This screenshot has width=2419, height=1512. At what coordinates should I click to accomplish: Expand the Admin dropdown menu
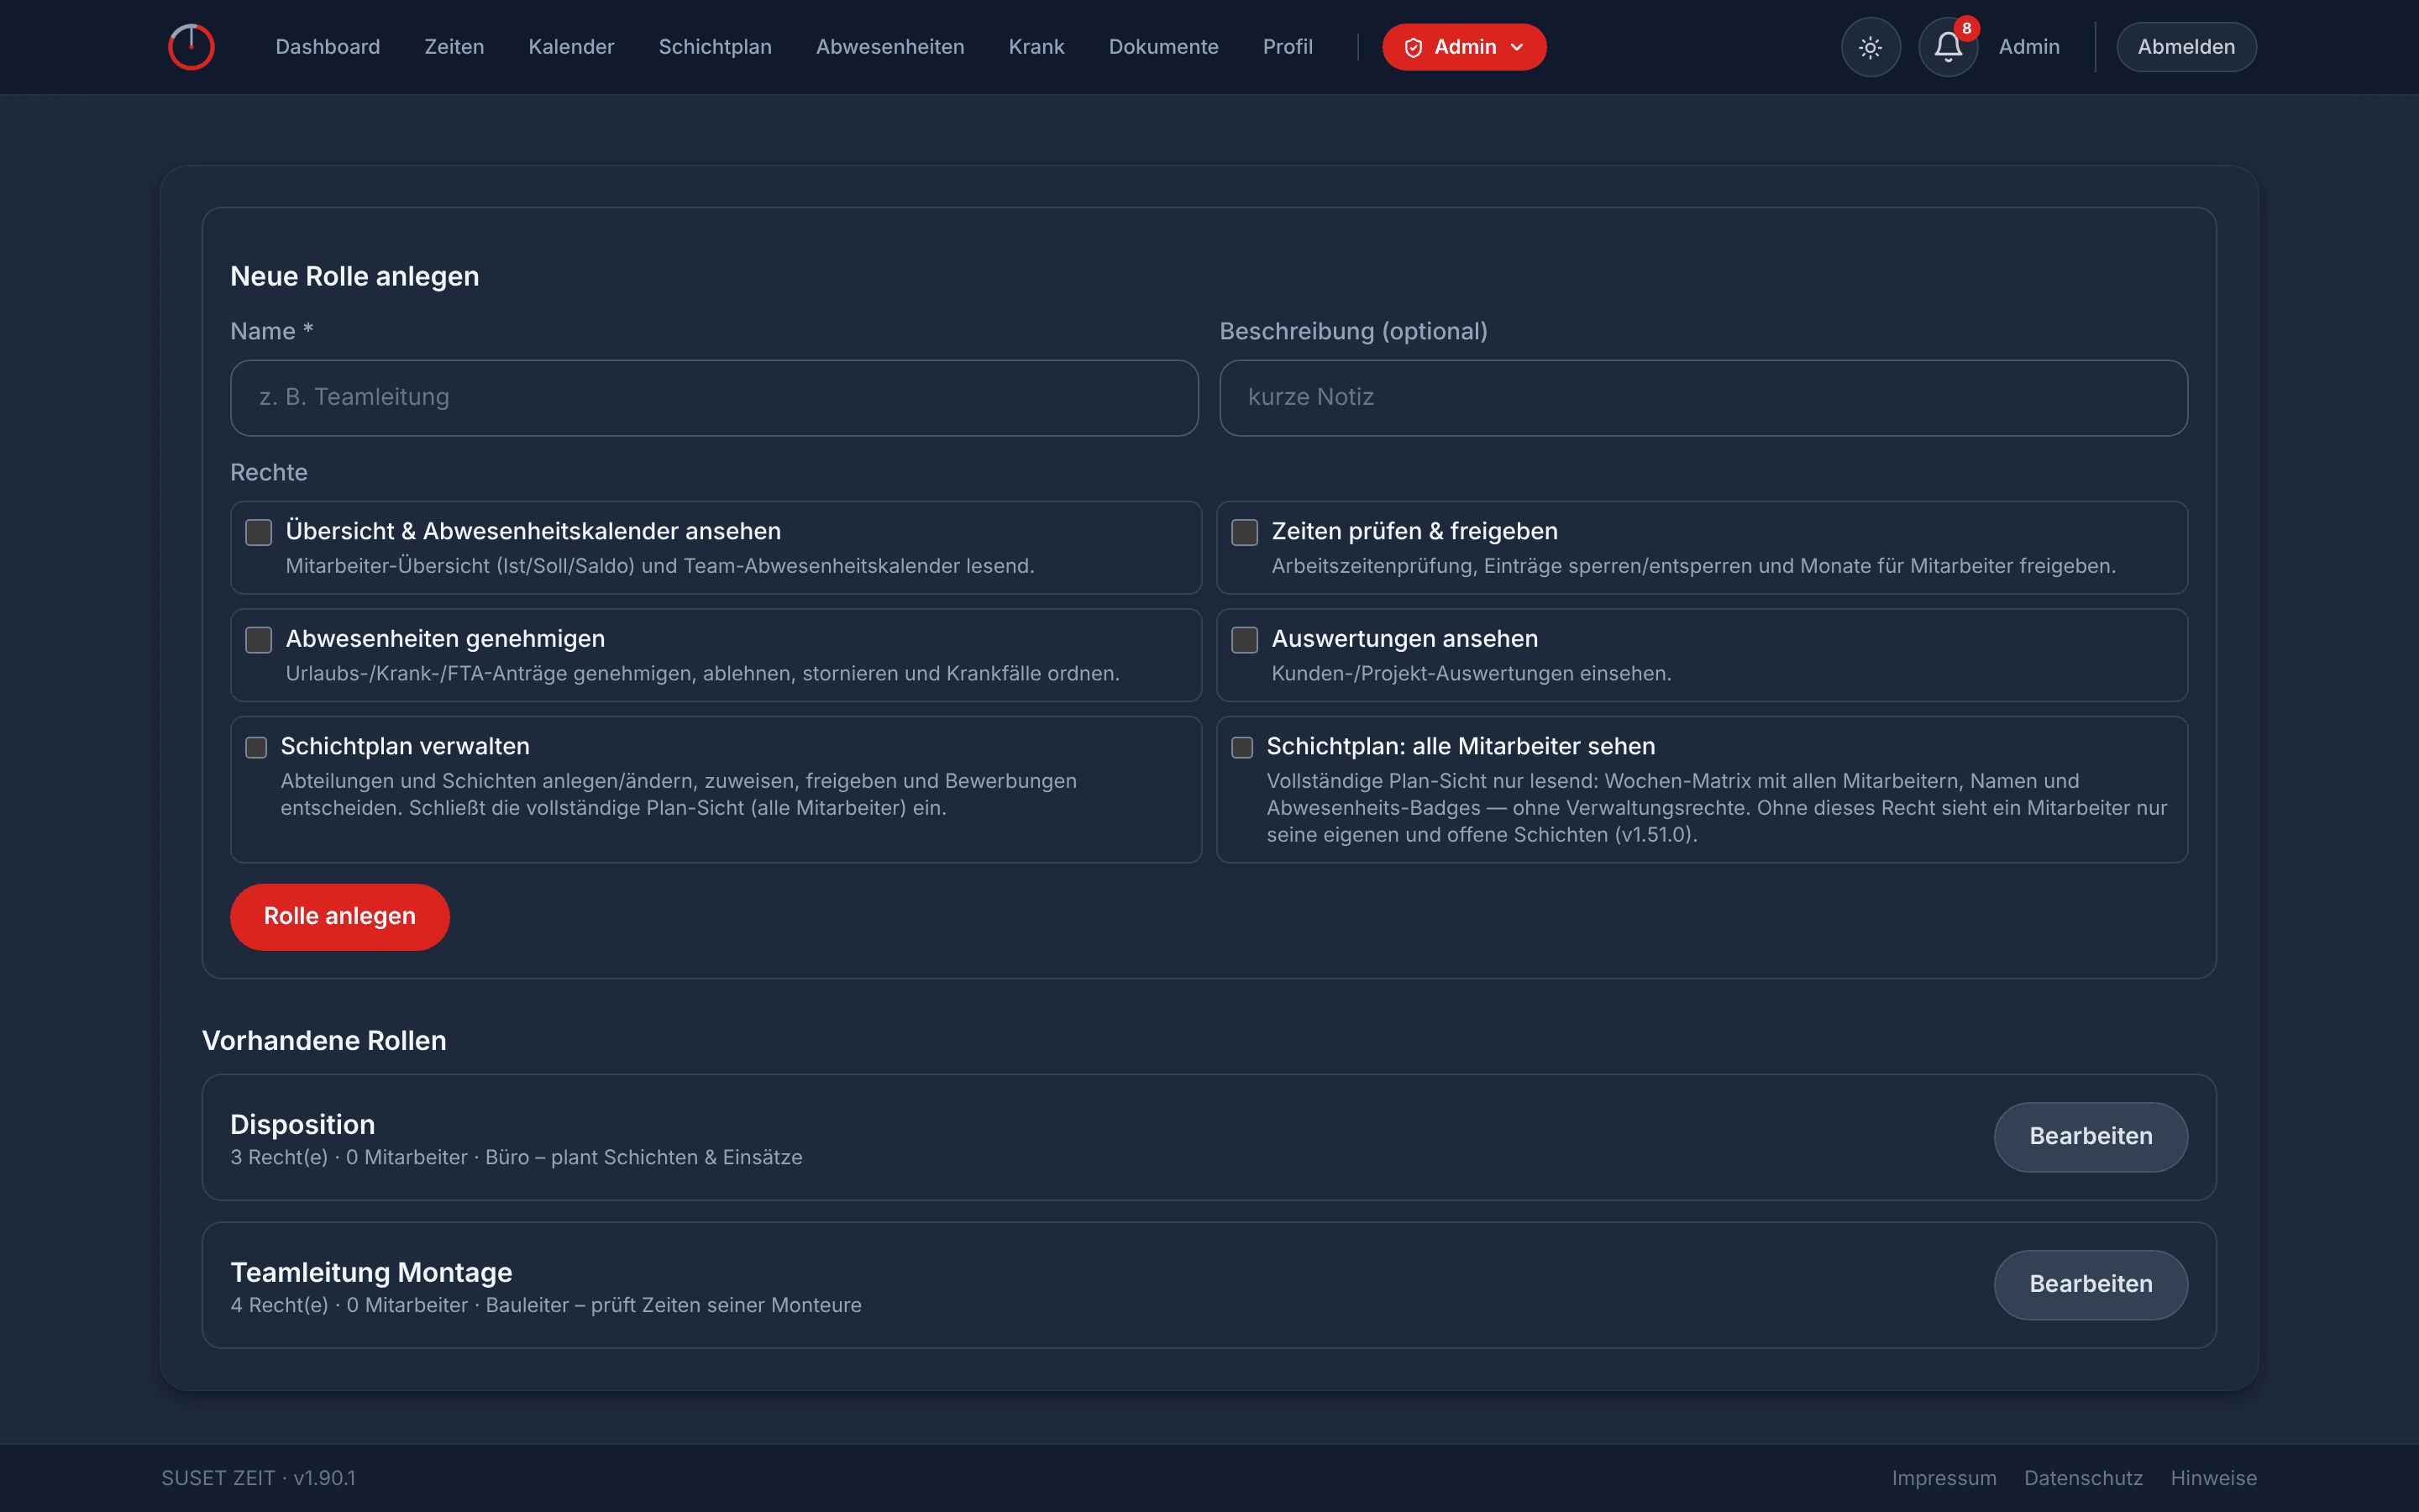click(x=1463, y=47)
